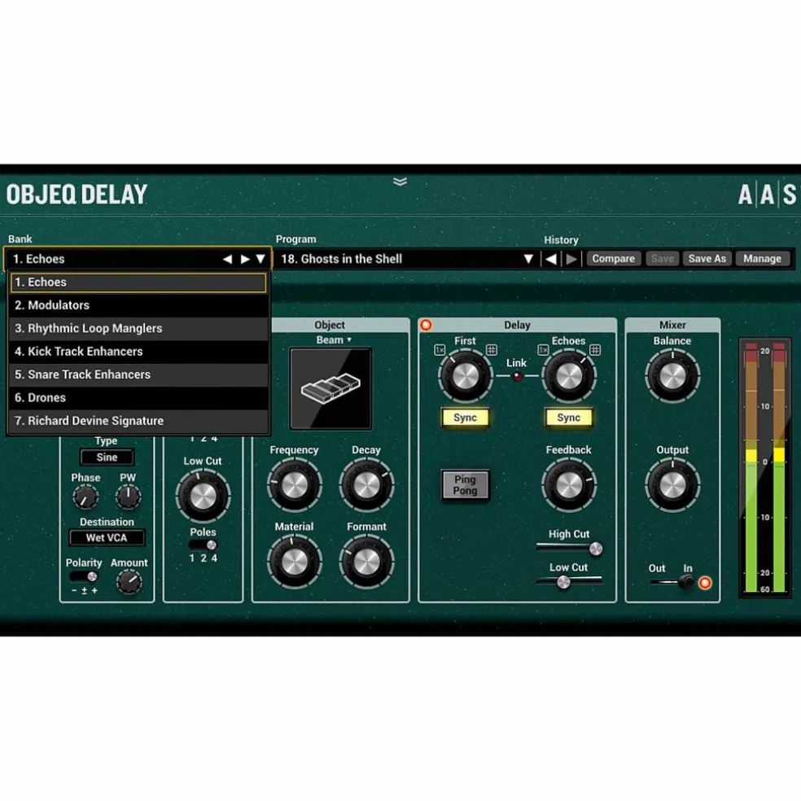The width and height of the screenshot is (801, 801).
Task: Select the 1. Echoes bank entry
Action: (138, 282)
